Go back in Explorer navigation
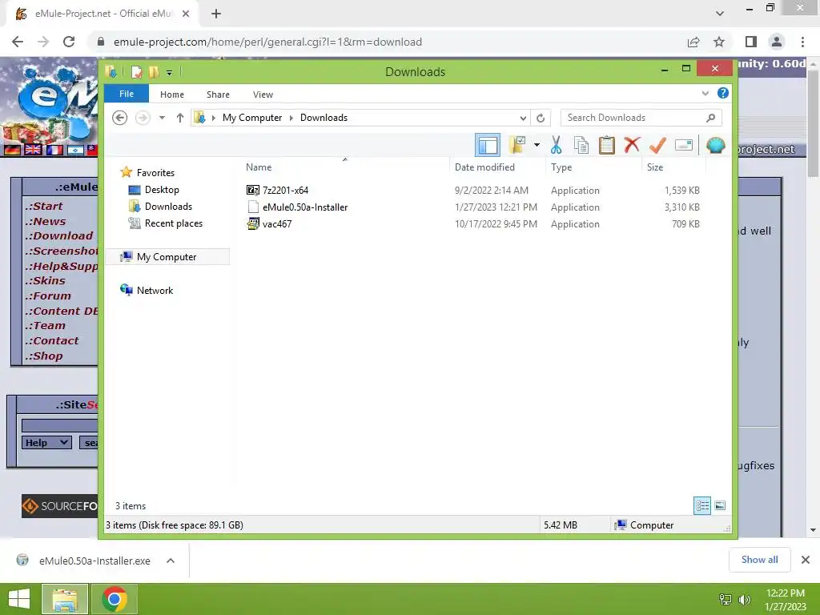The height and width of the screenshot is (615, 820). 120,118
